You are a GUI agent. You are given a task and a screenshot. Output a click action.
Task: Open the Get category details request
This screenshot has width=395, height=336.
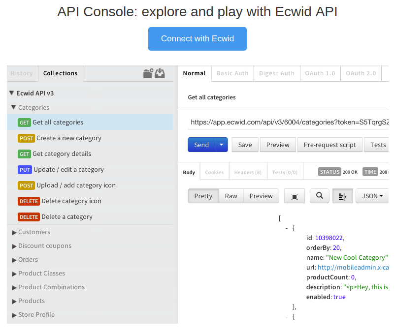tap(90, 154)
